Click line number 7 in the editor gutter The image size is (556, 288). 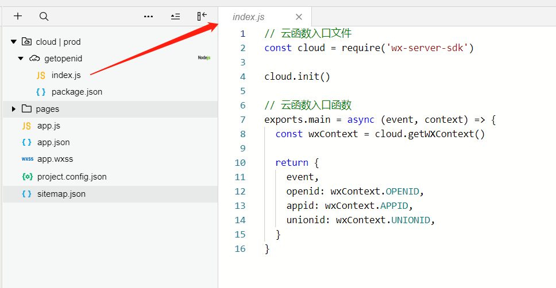point(243,120)
